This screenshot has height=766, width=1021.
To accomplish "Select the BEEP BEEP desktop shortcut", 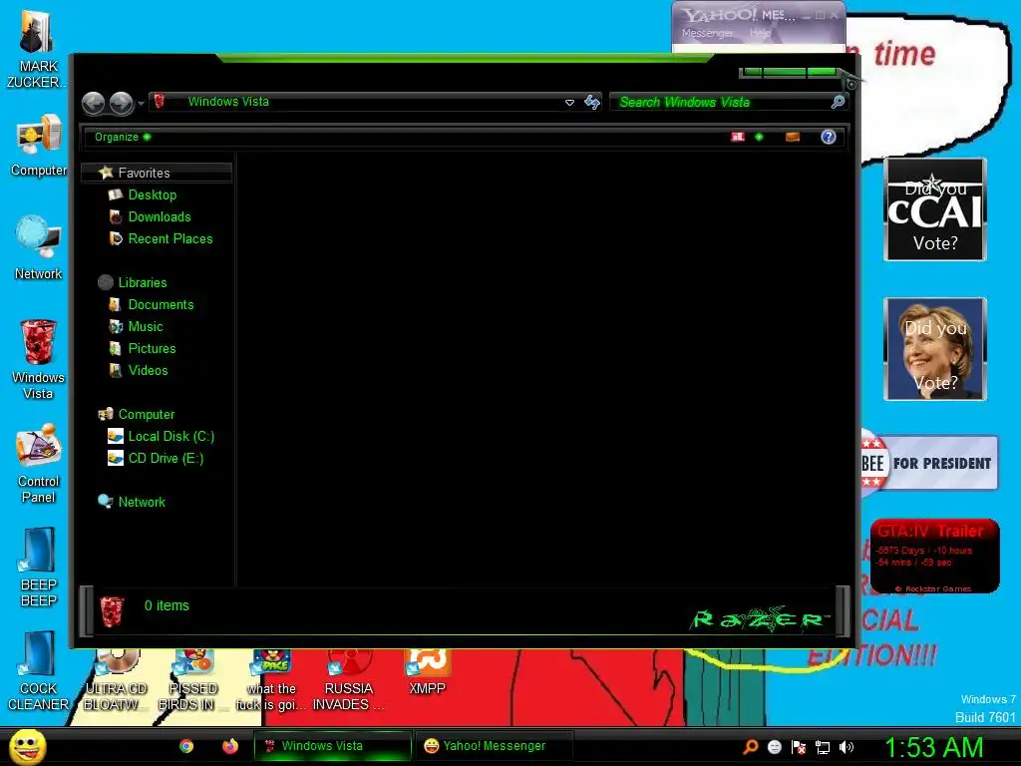I will coord(39,567).
